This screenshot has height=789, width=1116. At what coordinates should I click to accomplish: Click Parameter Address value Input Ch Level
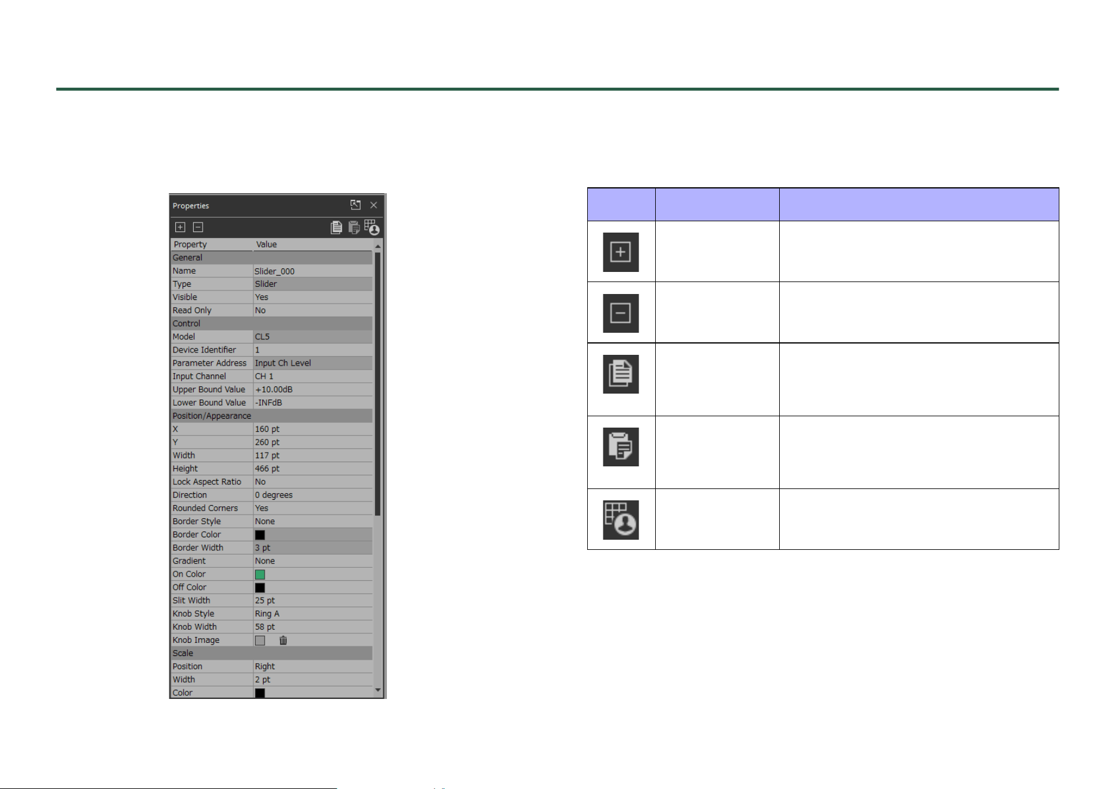pyautogui.click(x=313, y=363)
